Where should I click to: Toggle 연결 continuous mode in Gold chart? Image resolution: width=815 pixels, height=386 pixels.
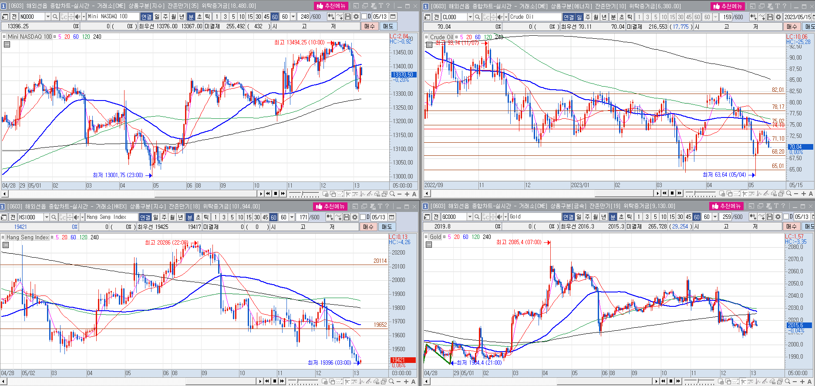[x=568, y=216]
